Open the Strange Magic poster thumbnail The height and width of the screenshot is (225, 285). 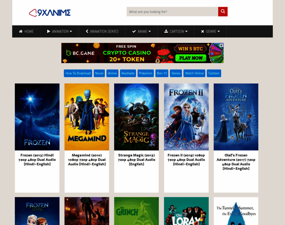[x=136, y=117]
